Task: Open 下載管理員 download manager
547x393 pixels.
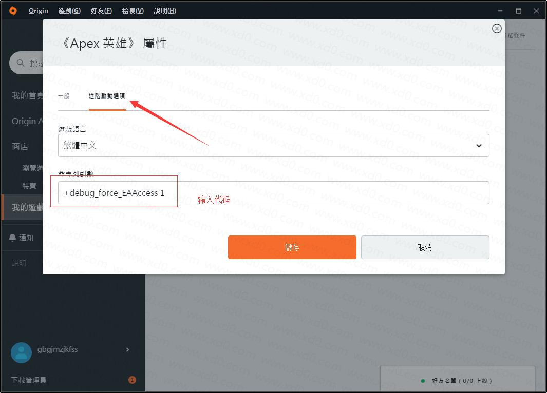Action: point(29,380)
